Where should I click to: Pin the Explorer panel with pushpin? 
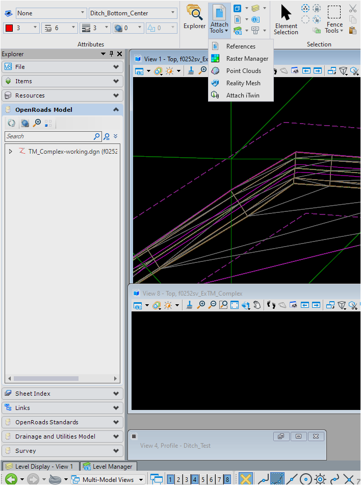coord(112,54)
